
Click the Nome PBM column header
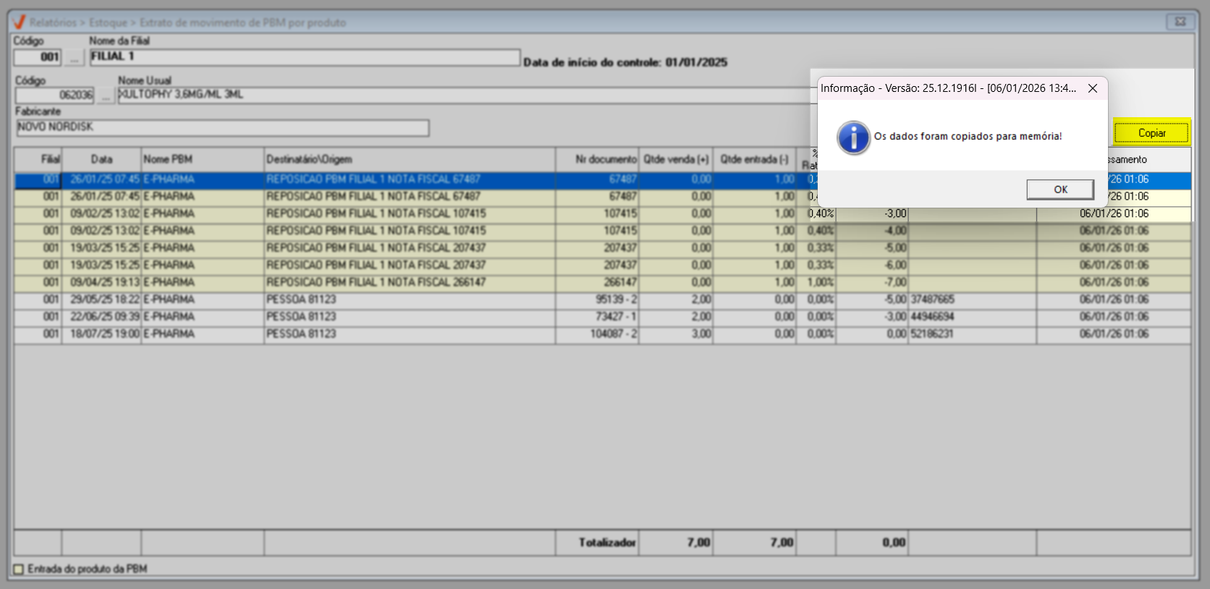(202, 159)
